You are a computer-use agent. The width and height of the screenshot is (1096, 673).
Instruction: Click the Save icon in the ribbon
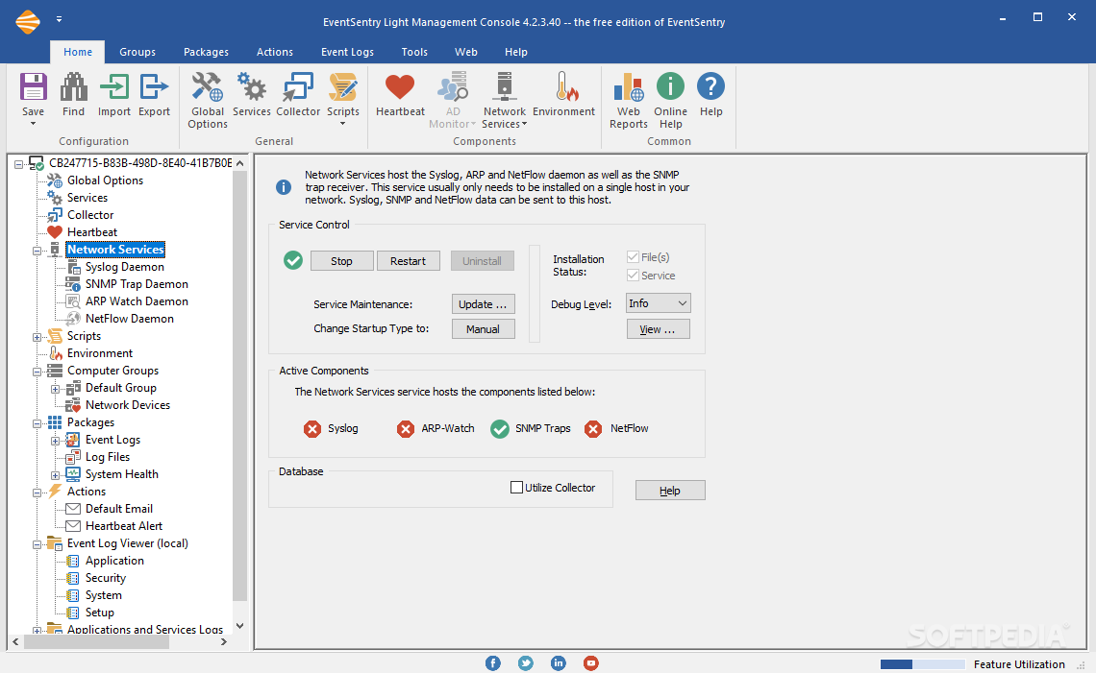(x=33, y=87)
